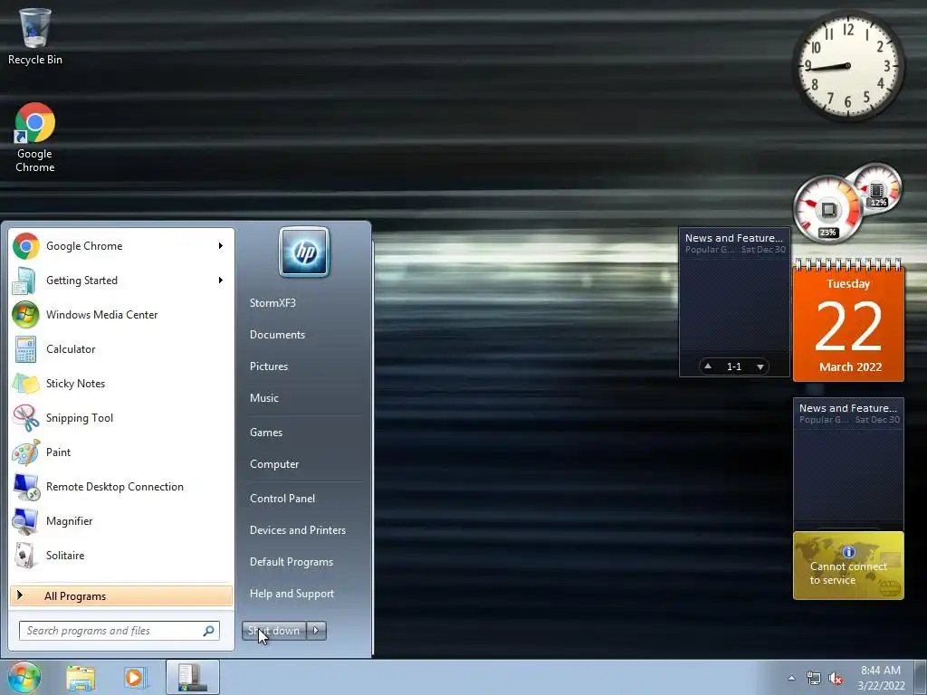The width and height of the screenshot is (927, 695).
Task: Show hidden tray icons arrow
Action: tap(791, 678)
